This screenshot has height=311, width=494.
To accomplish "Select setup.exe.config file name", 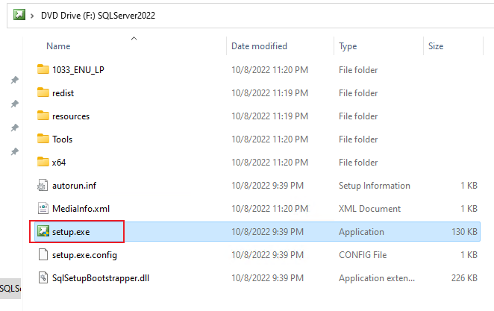I will click(x=84, y=255).
